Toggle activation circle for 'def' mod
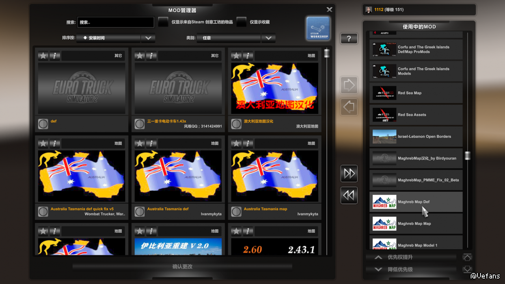Screen dimensions: 505x284 pyautogui.click(x=43, y=124)
